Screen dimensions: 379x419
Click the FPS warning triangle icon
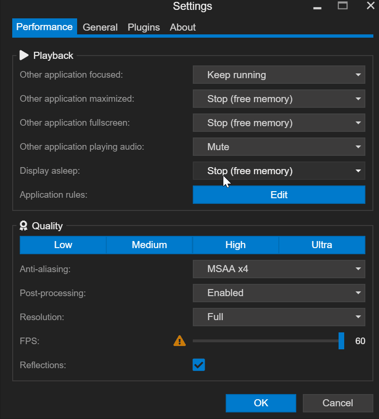pyautogui.click(x=180, y=341)
